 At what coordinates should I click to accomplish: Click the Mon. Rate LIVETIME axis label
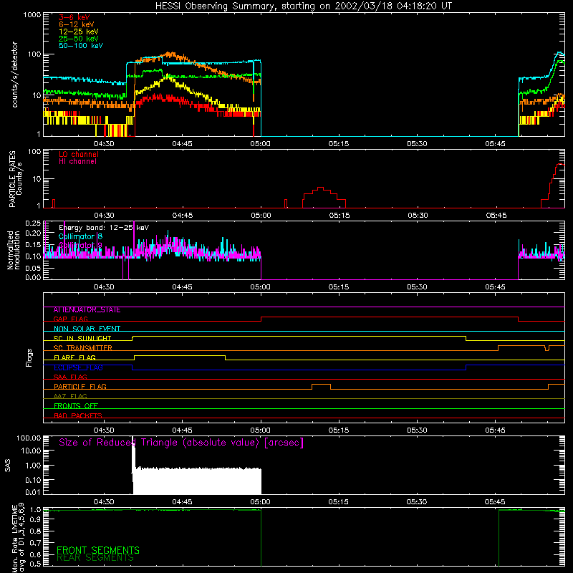point(18,538)
